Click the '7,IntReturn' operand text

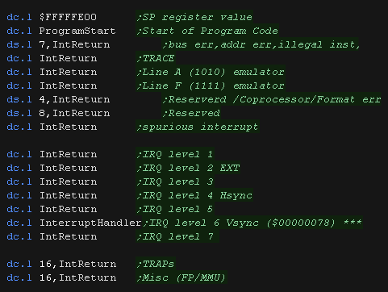74,44
